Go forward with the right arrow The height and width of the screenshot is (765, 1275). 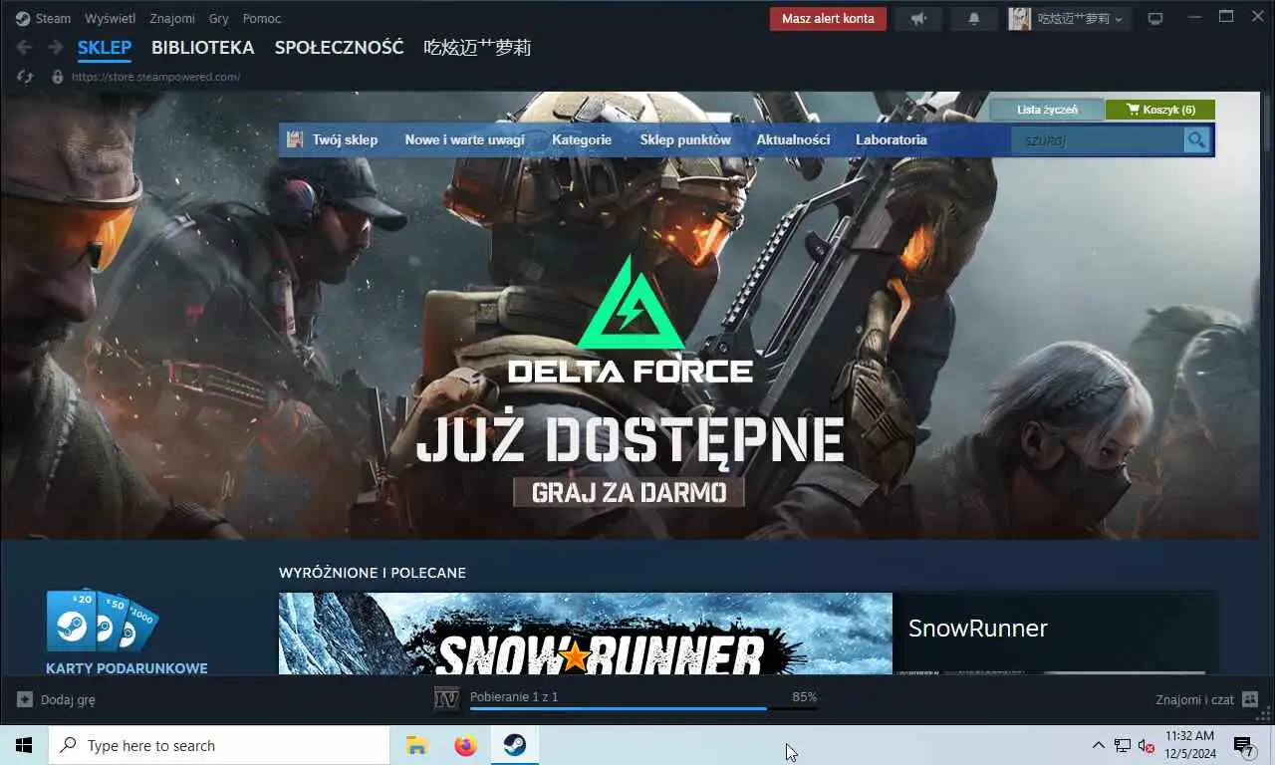coord(56,47)
